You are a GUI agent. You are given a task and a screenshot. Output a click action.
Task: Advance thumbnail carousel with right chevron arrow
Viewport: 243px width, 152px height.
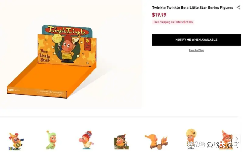click(237, 139)
